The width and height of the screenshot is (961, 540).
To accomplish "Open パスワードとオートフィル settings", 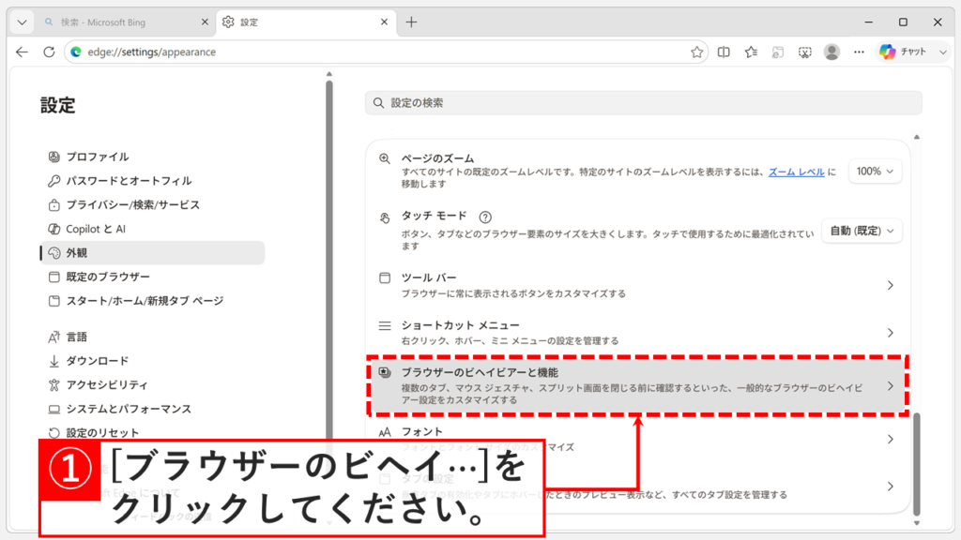I will pyautogui.click(x=153, y=181).
